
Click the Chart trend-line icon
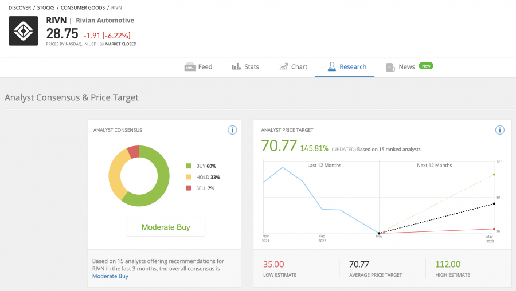284,67
